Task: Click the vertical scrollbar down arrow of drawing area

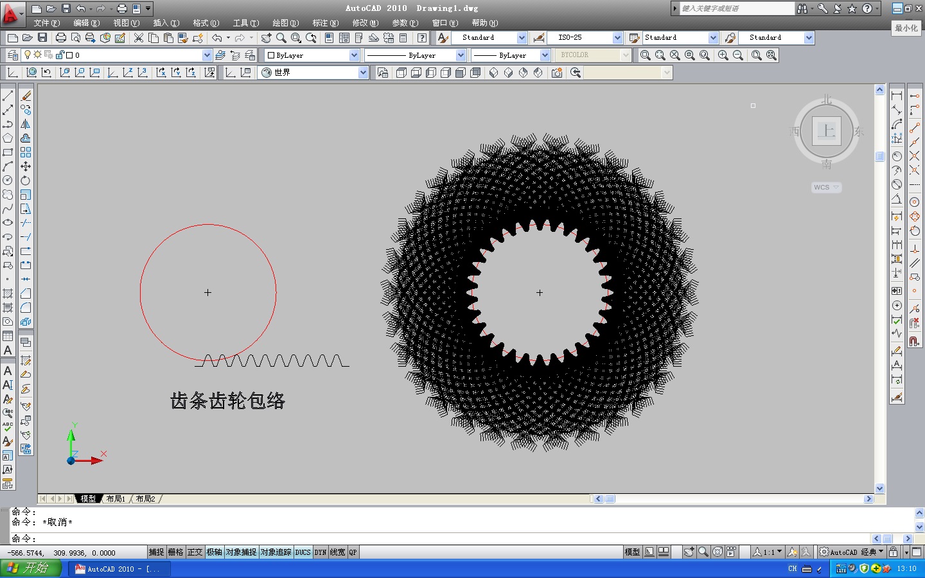Action: [x=880, y=489]
